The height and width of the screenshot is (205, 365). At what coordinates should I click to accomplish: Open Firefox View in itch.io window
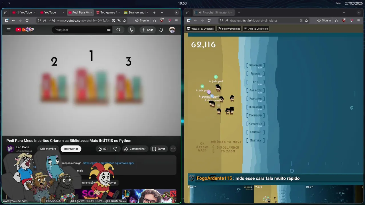click(x=188, y=13)
